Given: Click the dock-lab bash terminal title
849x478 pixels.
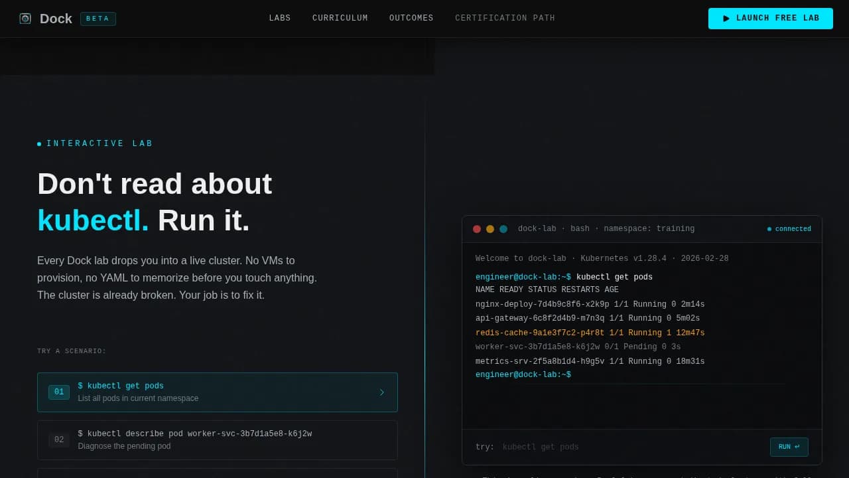Looking at the screenshot, I should point(606,229).
